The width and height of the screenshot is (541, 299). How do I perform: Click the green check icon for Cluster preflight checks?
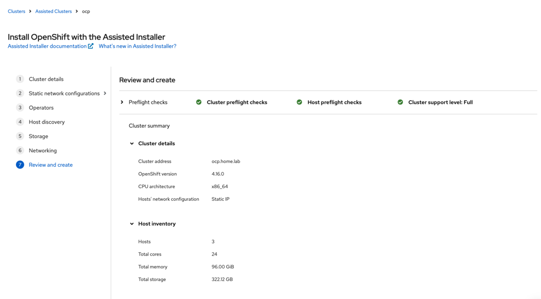[x=199, y=102]
